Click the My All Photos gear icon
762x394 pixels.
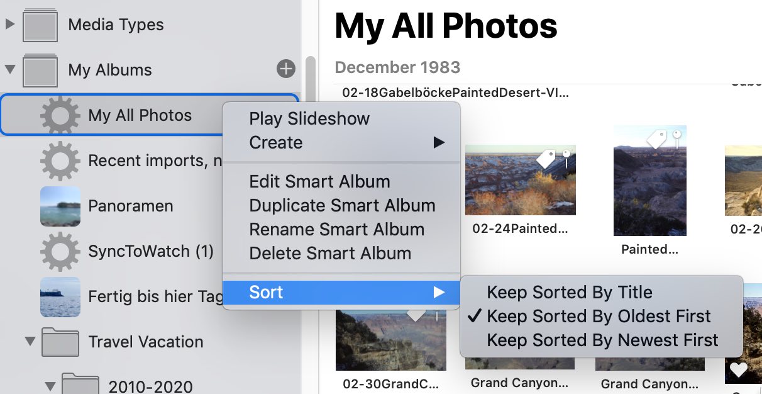(60, 115)
